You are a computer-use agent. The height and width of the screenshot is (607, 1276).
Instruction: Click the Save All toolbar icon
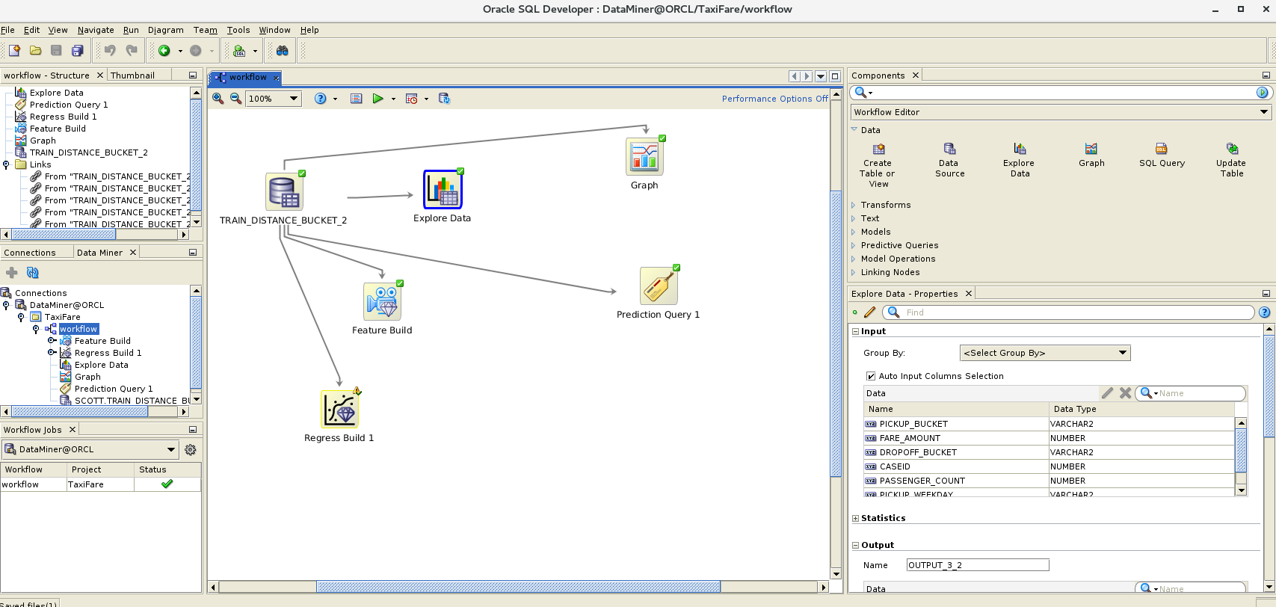(77, 51)
